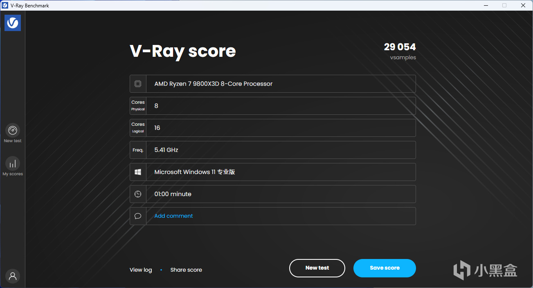Image resolution: width=533 pixels, height=288 pixels.
Task: Minimize the V-Ray Benchmark window
Action: coord(486,5)
